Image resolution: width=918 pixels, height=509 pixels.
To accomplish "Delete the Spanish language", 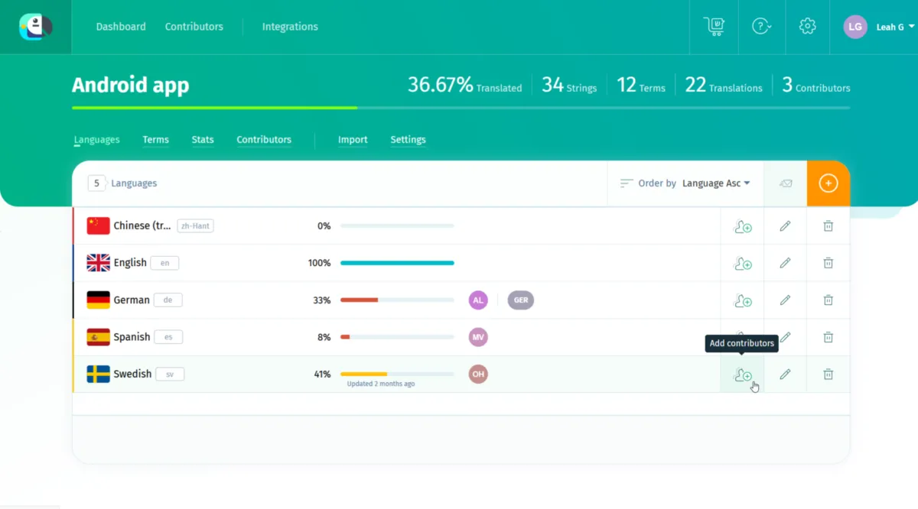I will click(828, 337).
